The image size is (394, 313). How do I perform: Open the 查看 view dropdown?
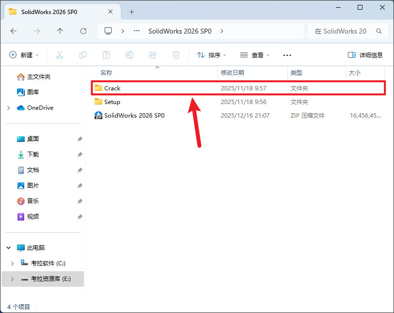[255, 55]
